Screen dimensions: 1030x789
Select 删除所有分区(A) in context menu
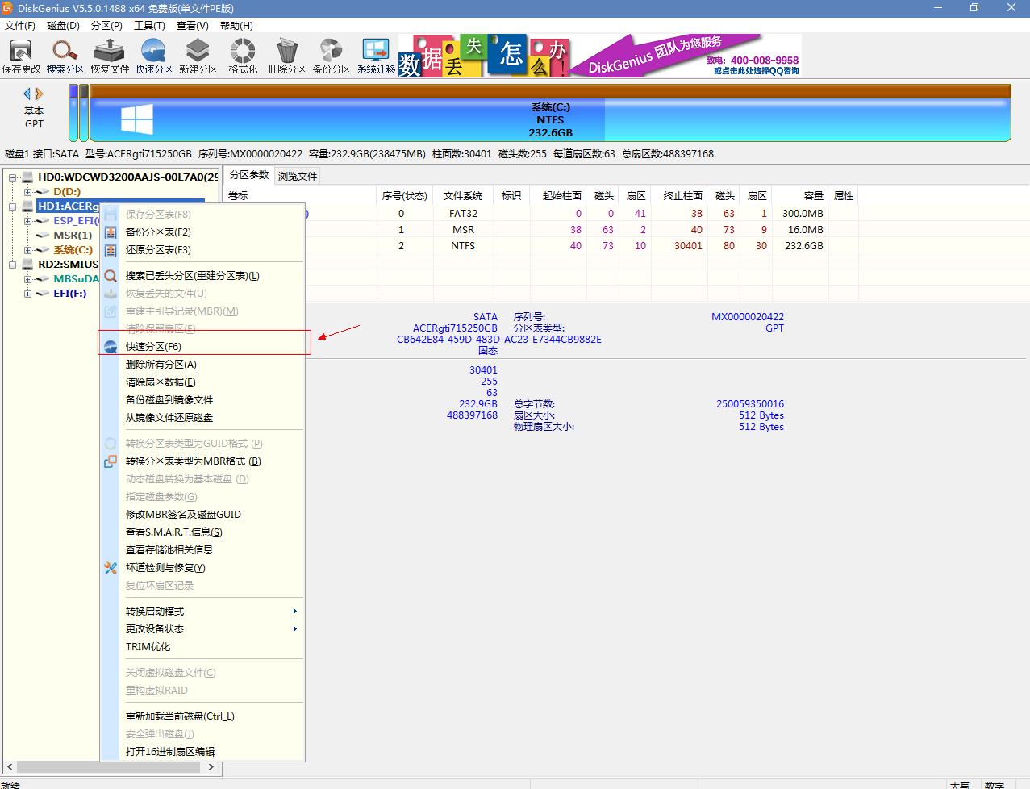(x=161, y=365)
